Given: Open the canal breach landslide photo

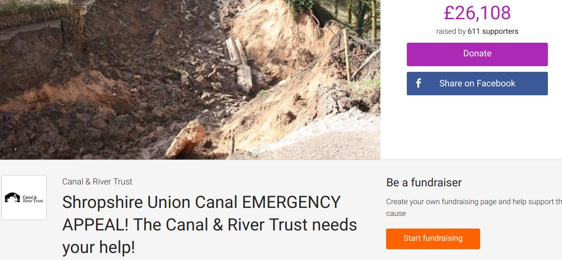Looking at the screenshot, I should tap(190, 79).
